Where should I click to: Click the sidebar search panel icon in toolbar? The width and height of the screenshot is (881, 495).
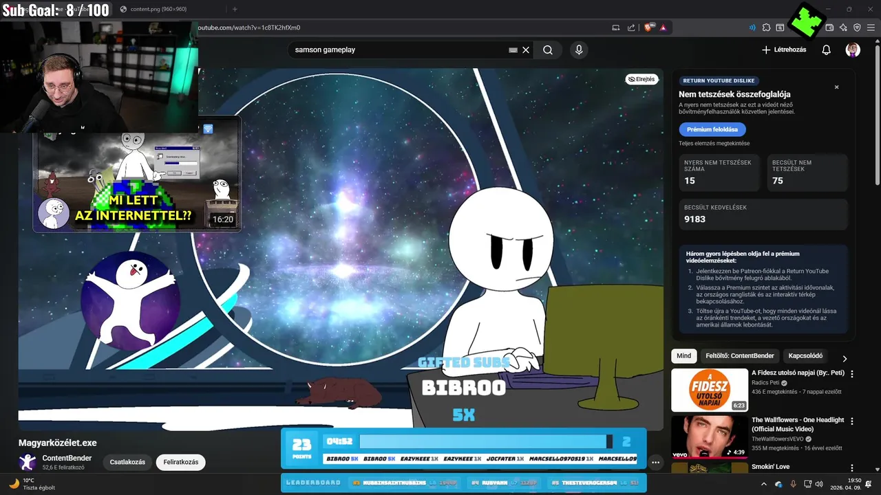pos(780,27)
